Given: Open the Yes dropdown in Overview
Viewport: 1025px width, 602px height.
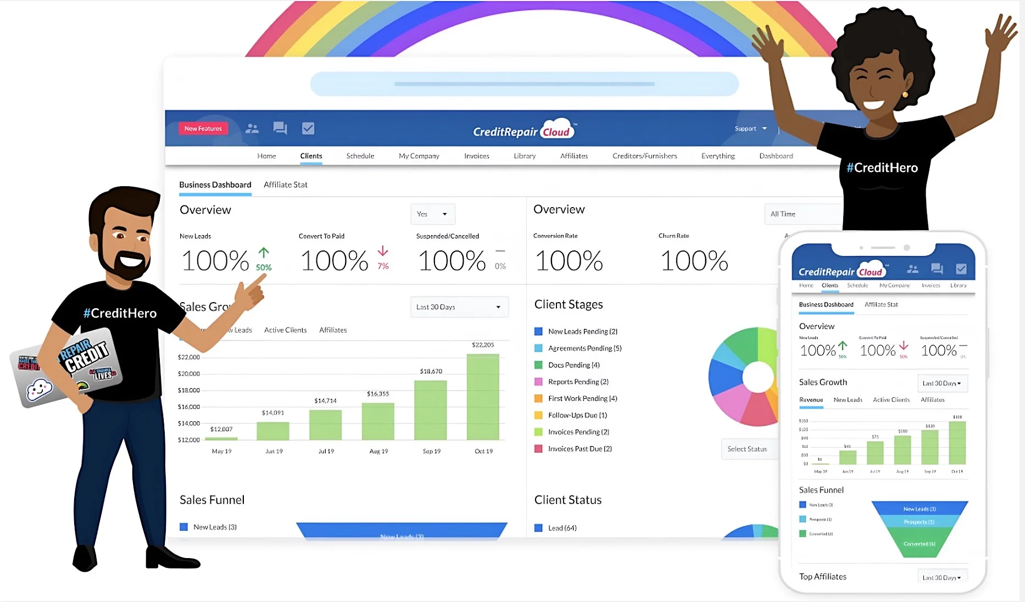Looking at the screenshot, I should click(x=433, y=214).
